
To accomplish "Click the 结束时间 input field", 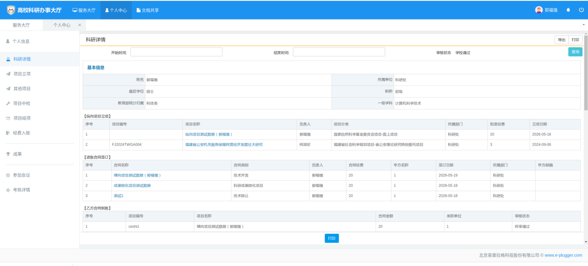I will (339, 52).
